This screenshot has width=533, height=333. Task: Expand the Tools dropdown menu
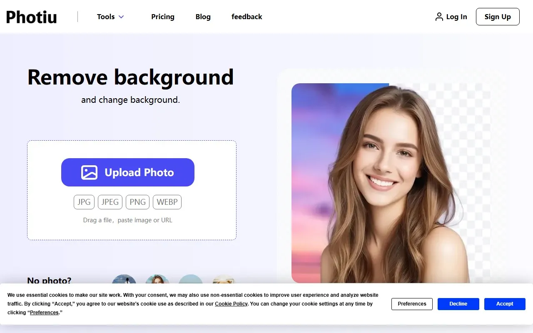(106, 17)
